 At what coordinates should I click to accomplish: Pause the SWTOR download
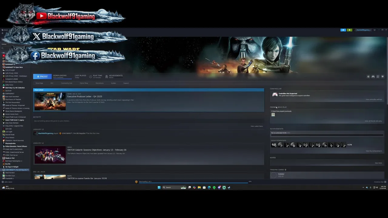point(42,77)
